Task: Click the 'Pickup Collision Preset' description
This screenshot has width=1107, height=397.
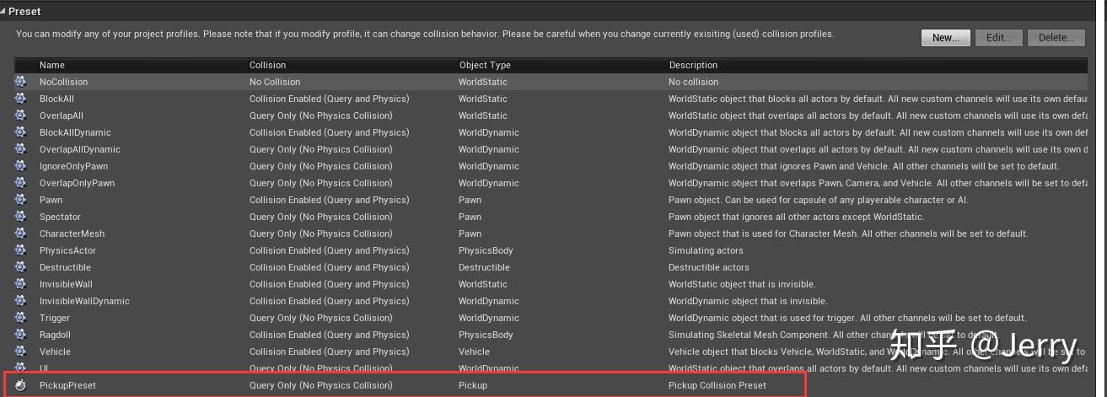Action: [x=717, y=385]
